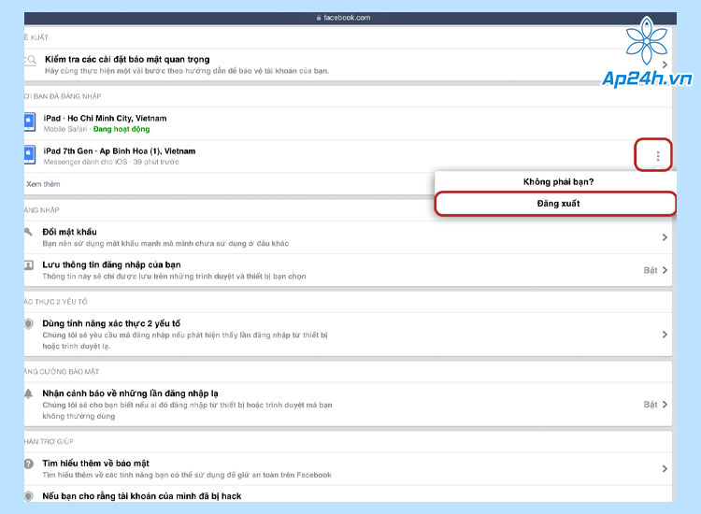701x514 pixels.
Task: Open Đổi mật khẩu setting
Action: pyautogui.click(x=348, y=237)
